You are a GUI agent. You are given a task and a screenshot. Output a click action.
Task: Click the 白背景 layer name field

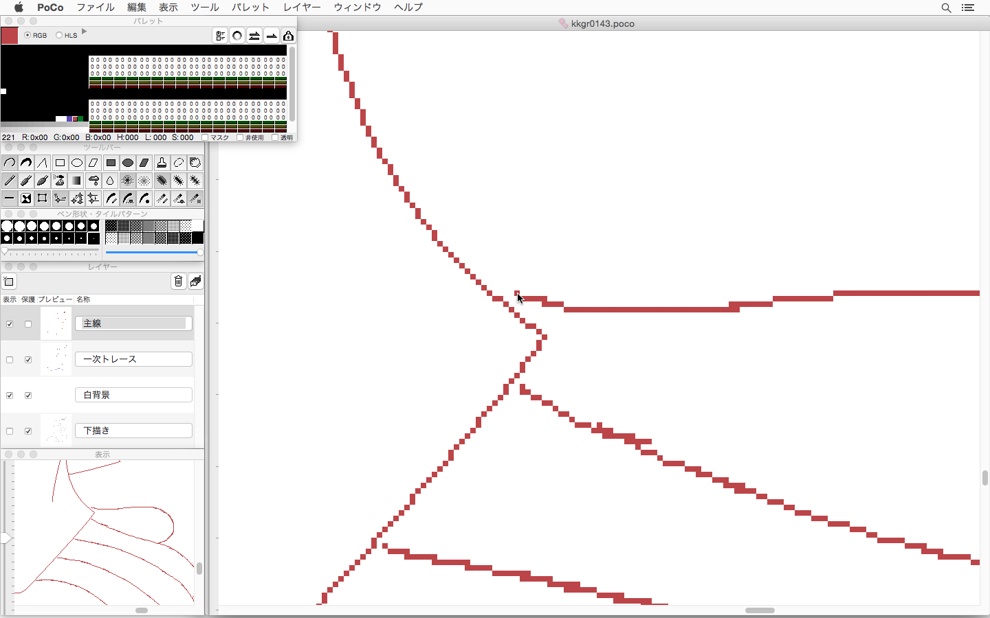click(x=133, y=395)
